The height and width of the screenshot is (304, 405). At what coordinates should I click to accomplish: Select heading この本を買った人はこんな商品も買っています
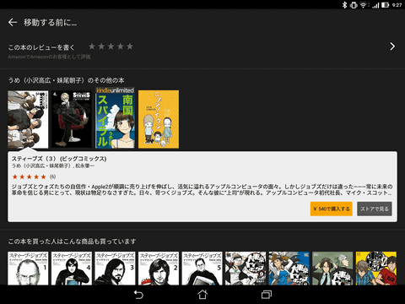click(72, 242)
